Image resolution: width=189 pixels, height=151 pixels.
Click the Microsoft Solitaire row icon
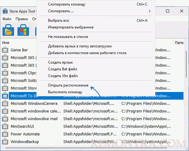pyautogui.click(x=5, y=80)
